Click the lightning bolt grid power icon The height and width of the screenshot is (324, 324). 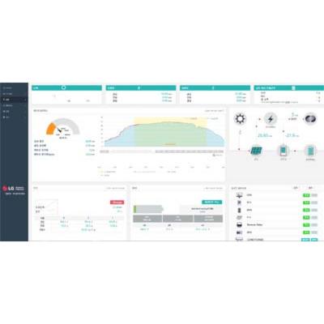pos(271,119)
